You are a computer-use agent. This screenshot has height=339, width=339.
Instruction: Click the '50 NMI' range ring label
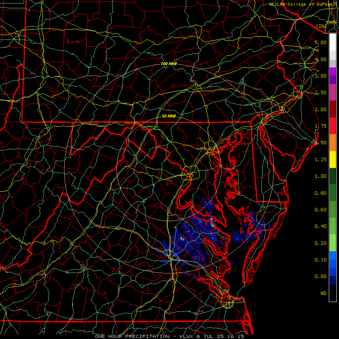(169, 116)
